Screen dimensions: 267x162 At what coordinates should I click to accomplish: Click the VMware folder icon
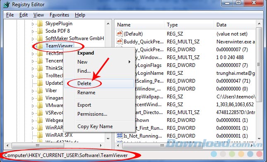40,105
